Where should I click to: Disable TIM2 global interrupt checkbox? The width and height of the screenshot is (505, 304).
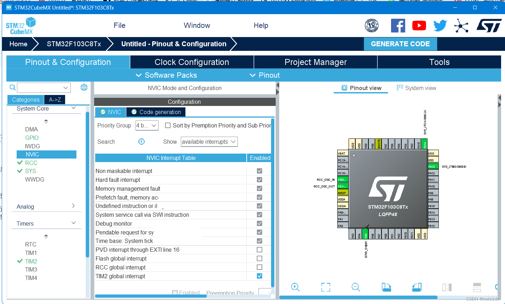[259, 276]
